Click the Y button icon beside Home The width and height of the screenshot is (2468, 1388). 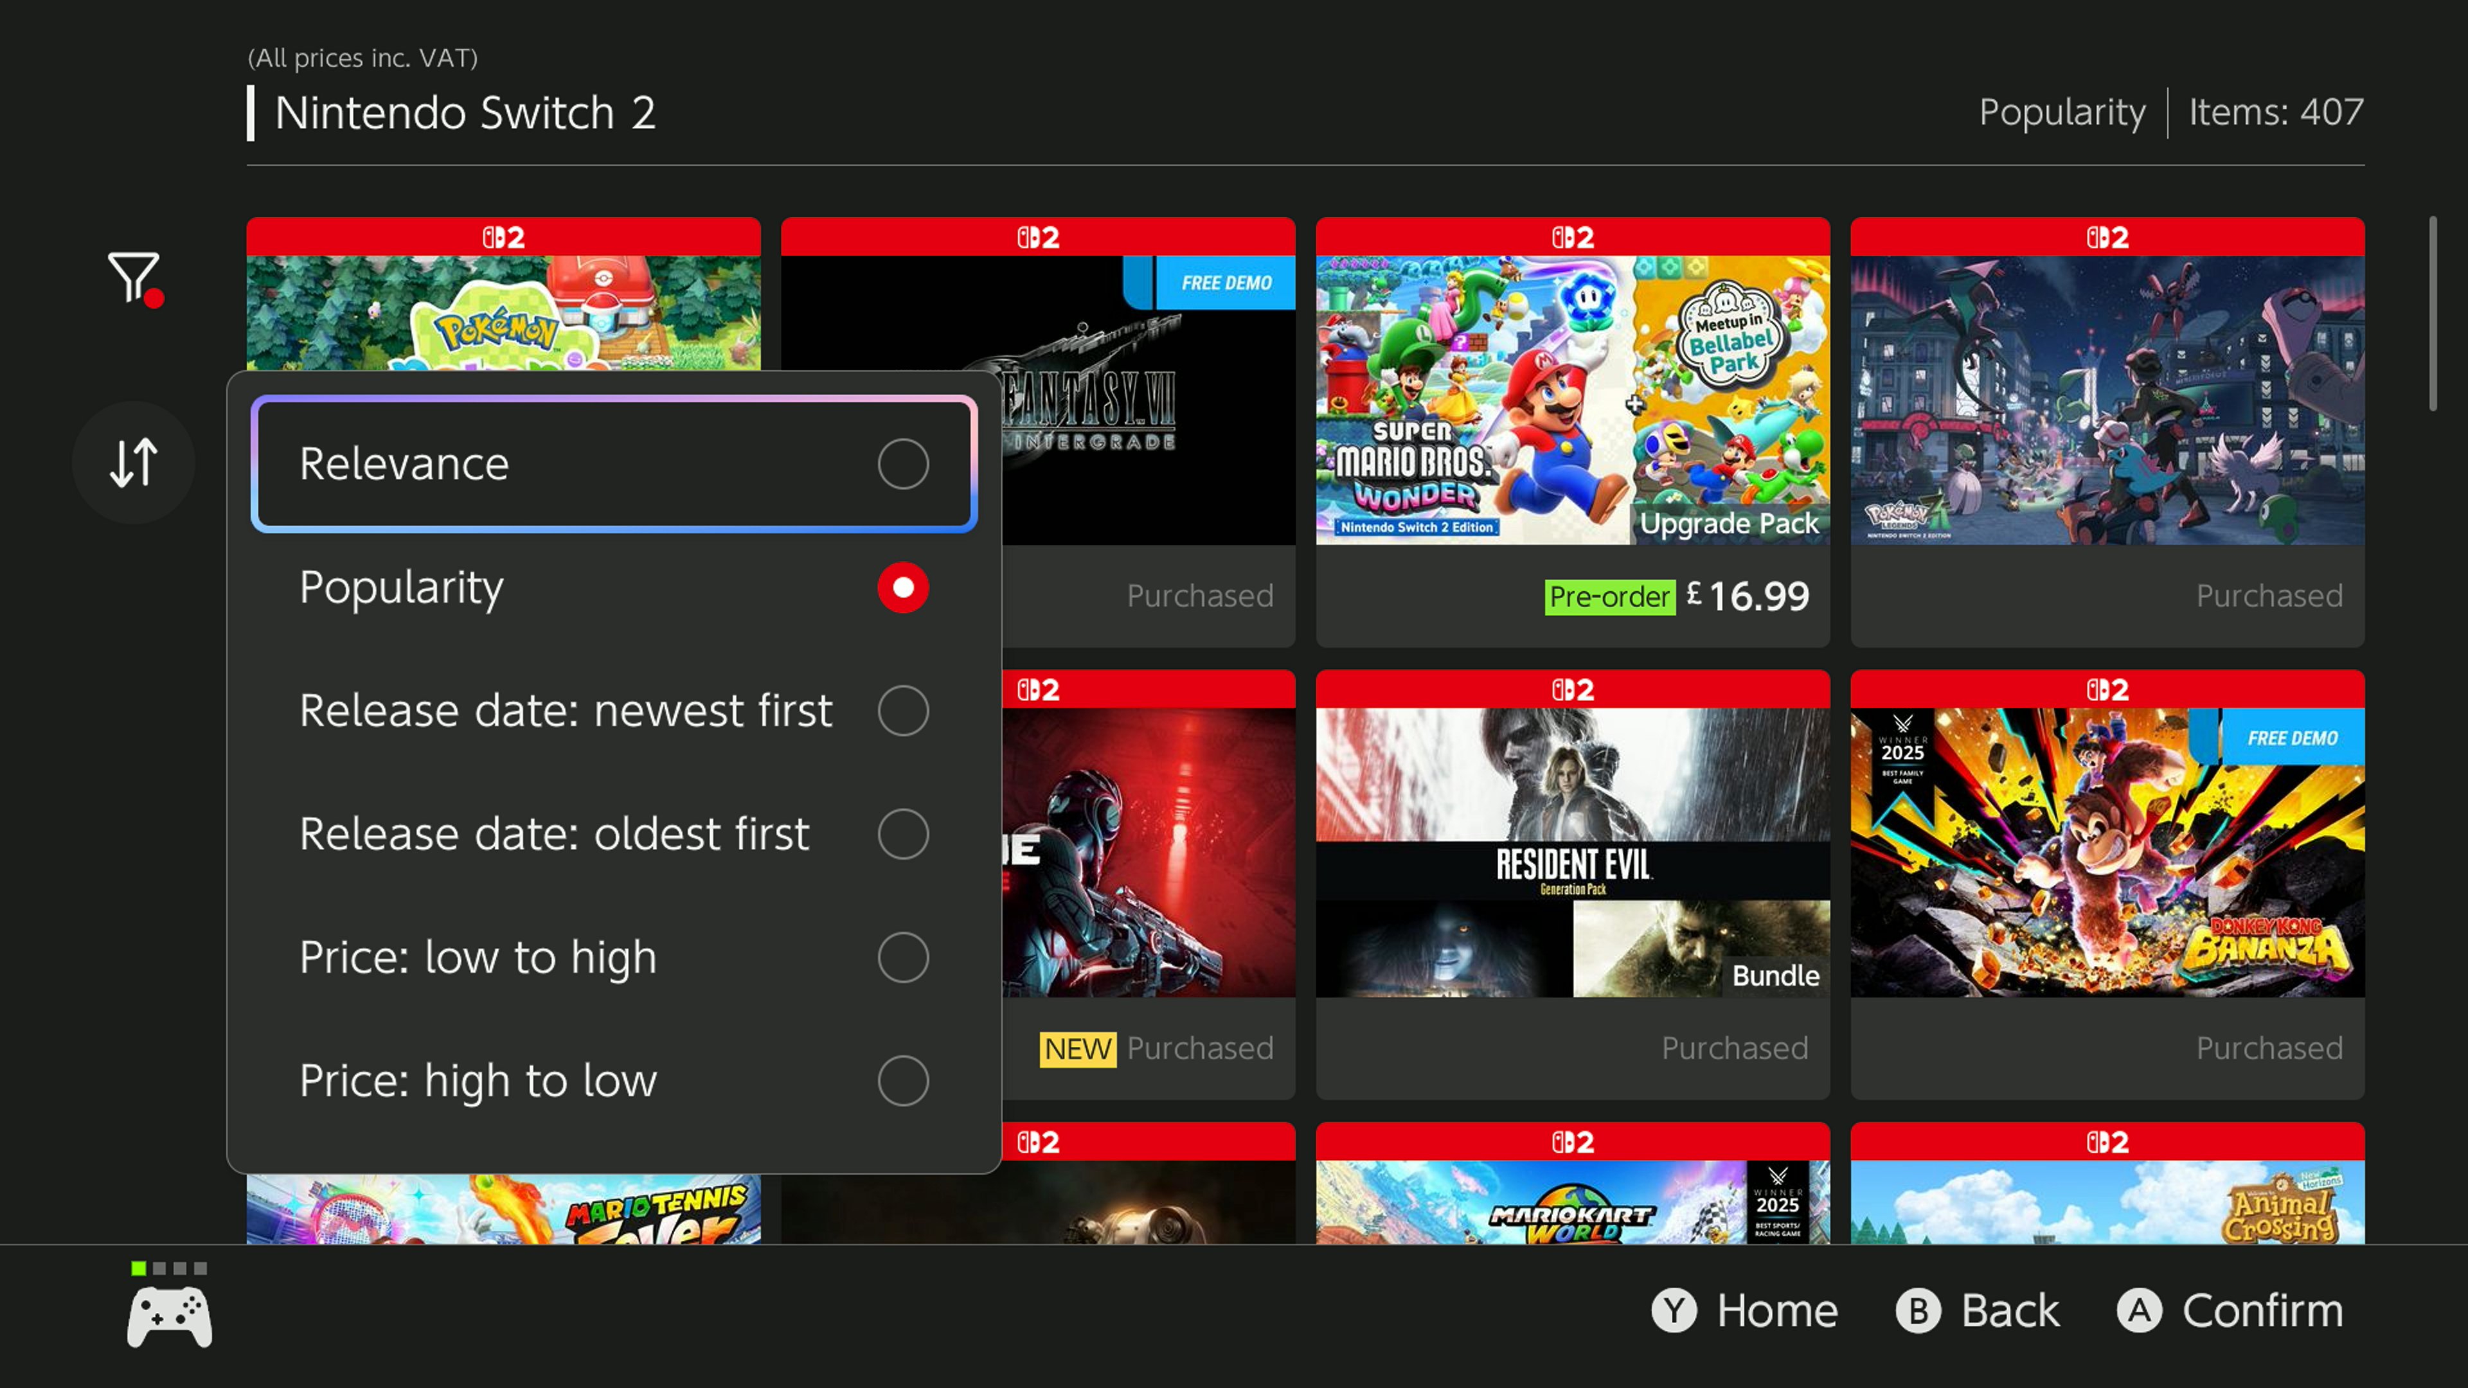point(1673,1310)
